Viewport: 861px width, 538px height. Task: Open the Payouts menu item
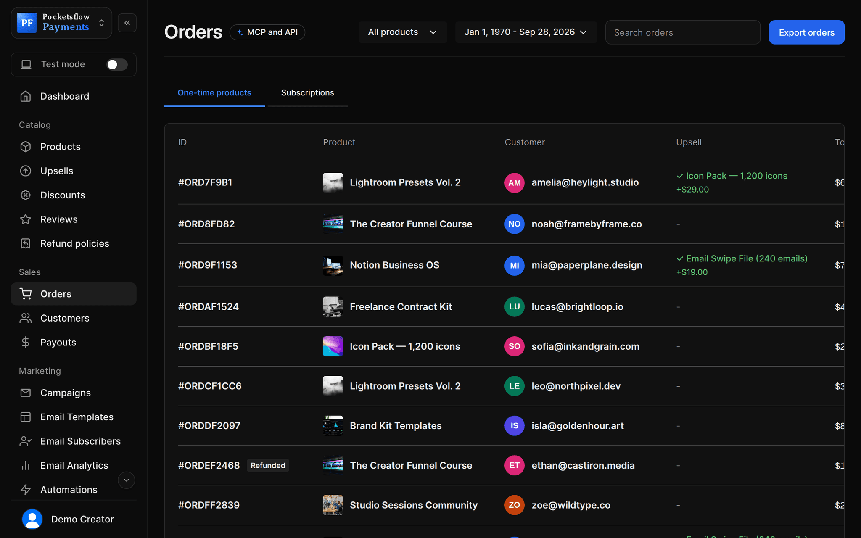point(74,342)
